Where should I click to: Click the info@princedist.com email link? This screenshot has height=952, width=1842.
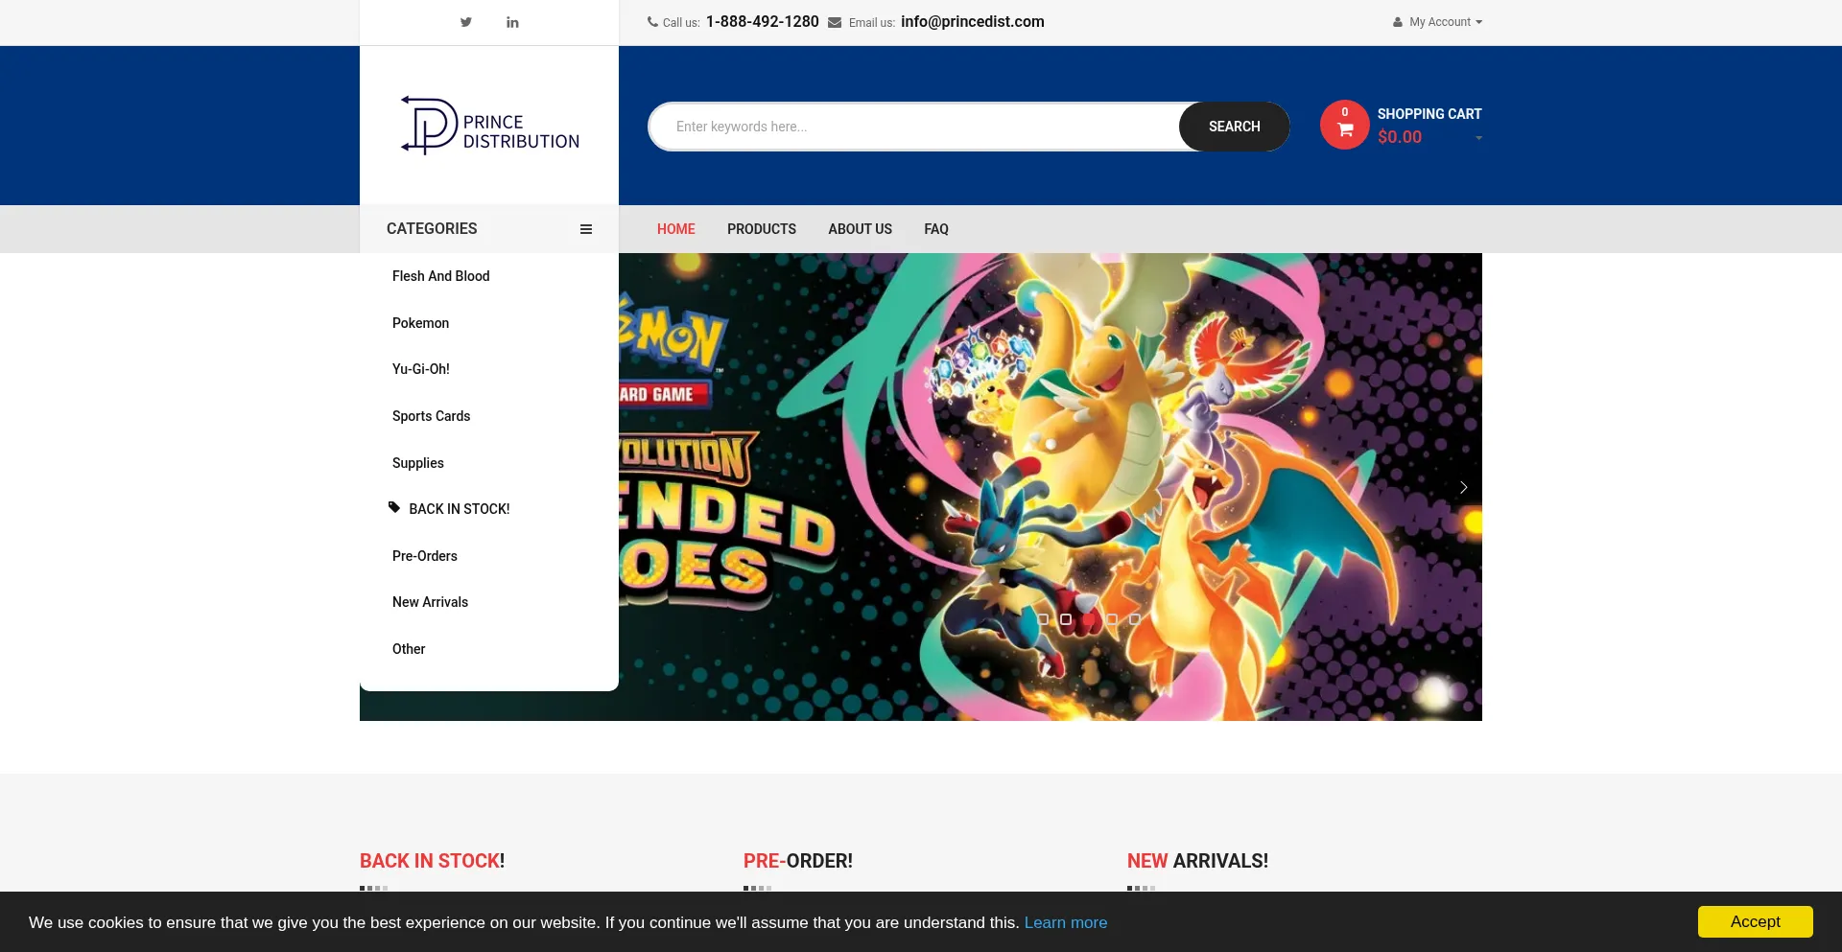[x=973, y=22]
